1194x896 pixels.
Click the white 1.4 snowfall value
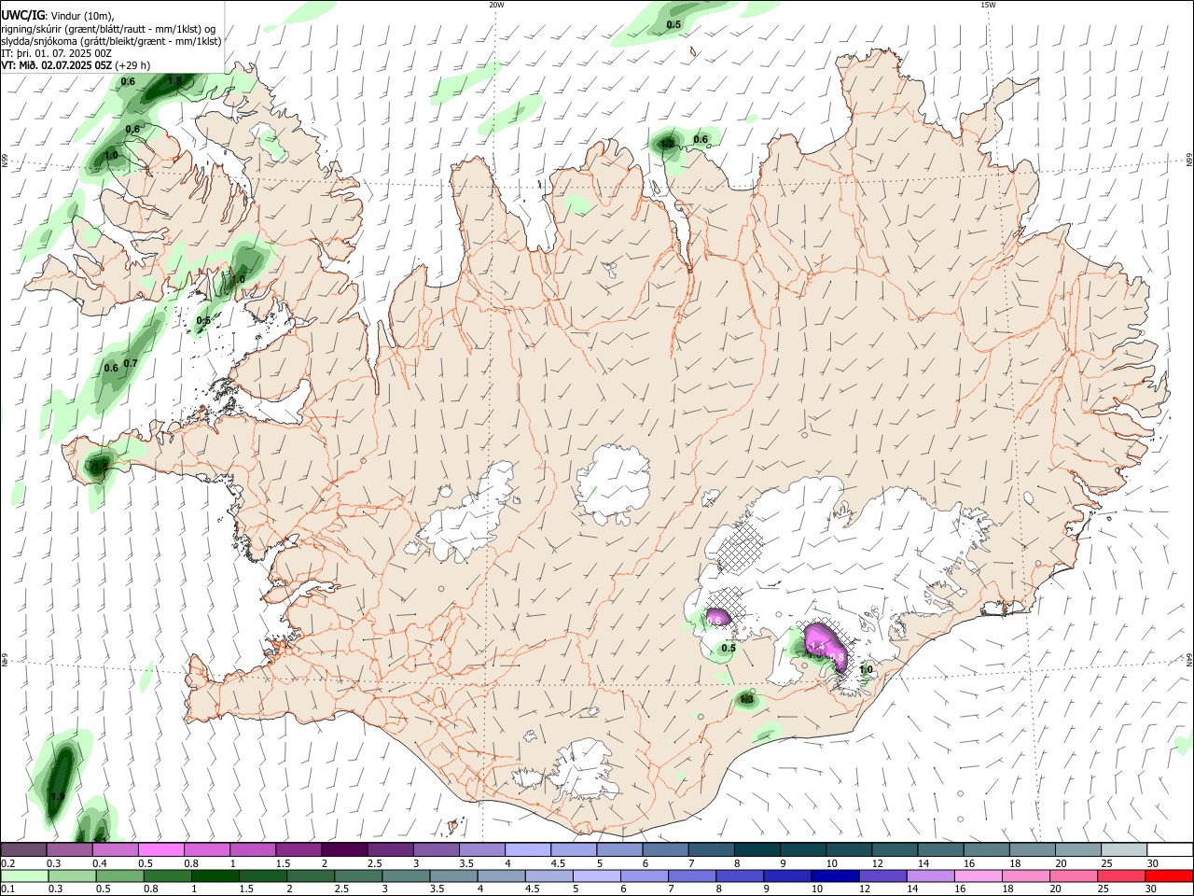coord(818,645)
